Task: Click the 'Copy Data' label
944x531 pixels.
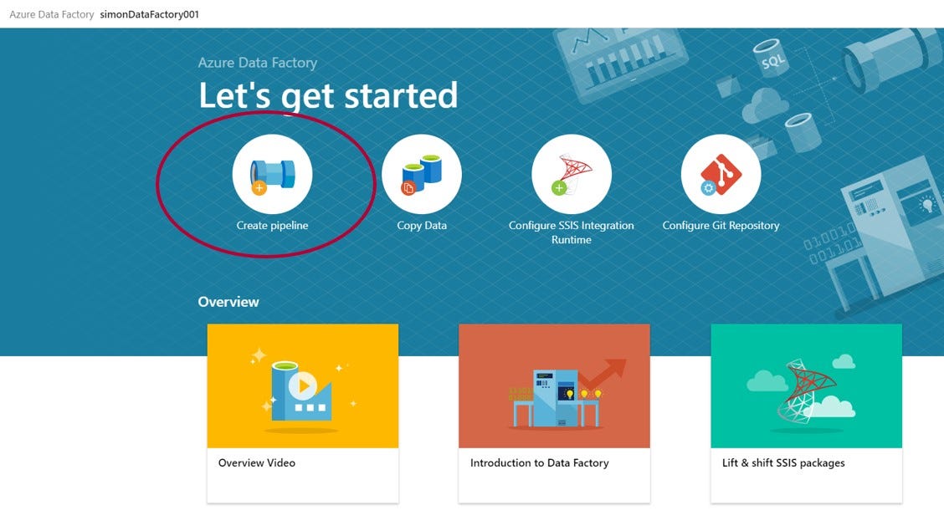Action: (x=422, y=226)
